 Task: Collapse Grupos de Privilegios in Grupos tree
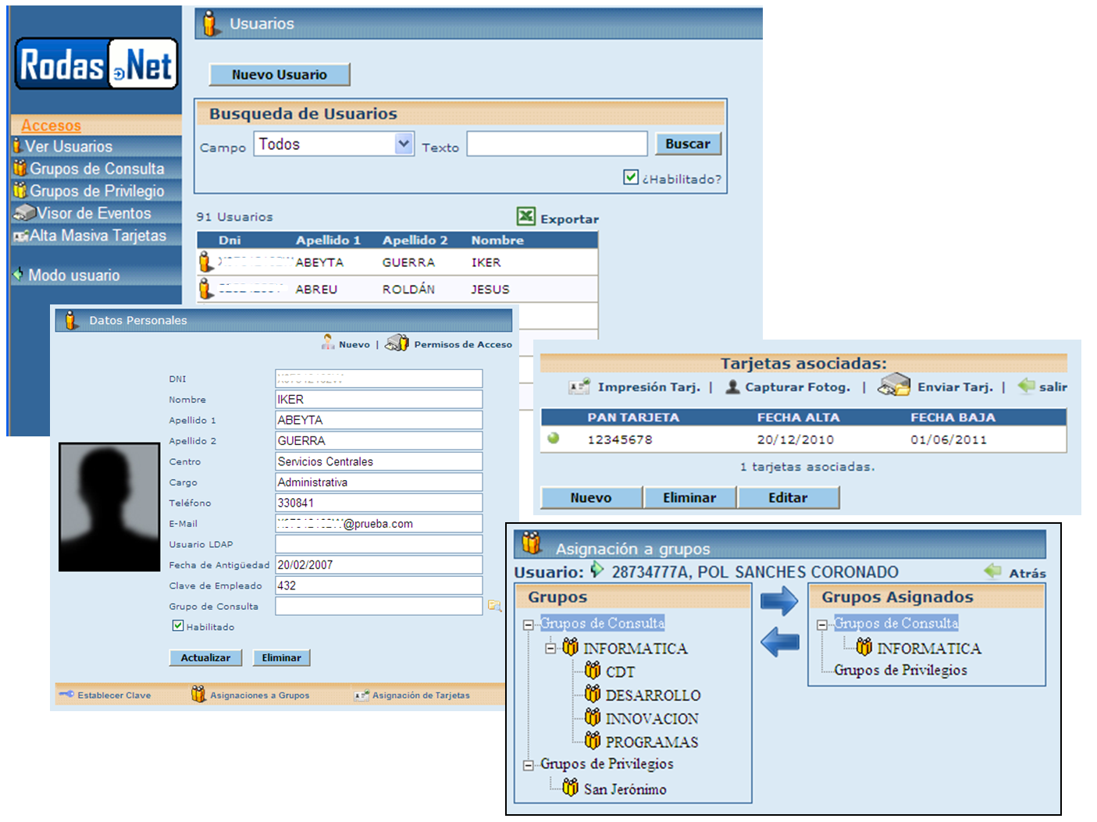click(x=529, y=765)
